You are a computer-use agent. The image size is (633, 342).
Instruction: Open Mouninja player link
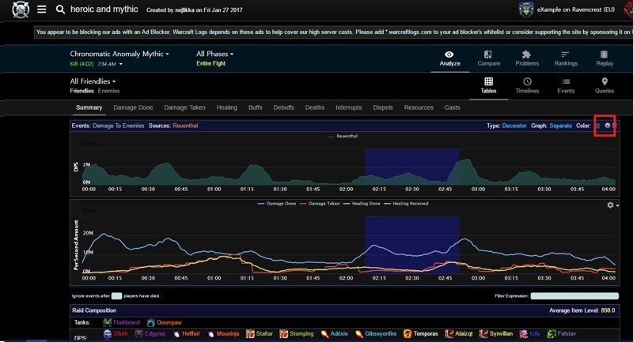(228, 333)
